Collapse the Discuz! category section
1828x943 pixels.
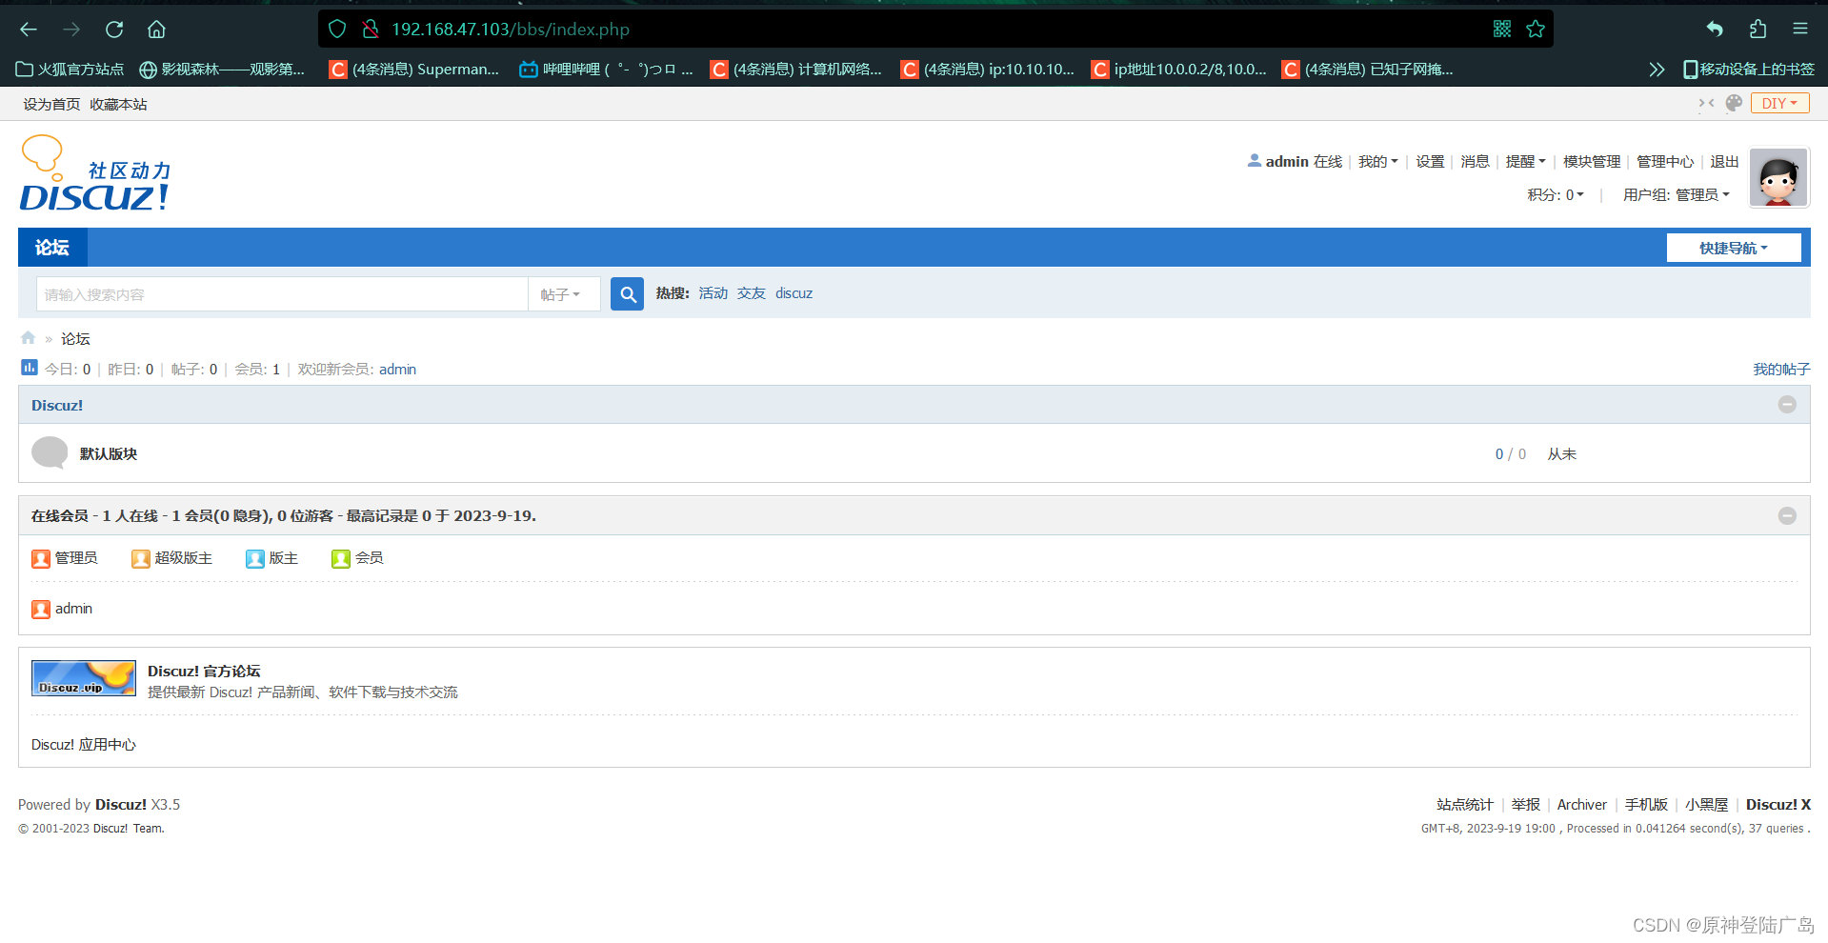coord(1787,405)
